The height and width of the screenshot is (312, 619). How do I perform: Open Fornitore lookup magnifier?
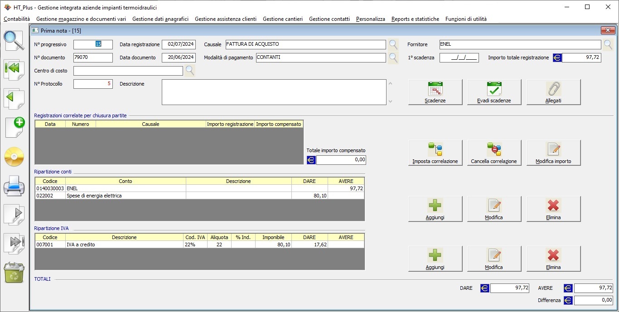coord(608,44)
